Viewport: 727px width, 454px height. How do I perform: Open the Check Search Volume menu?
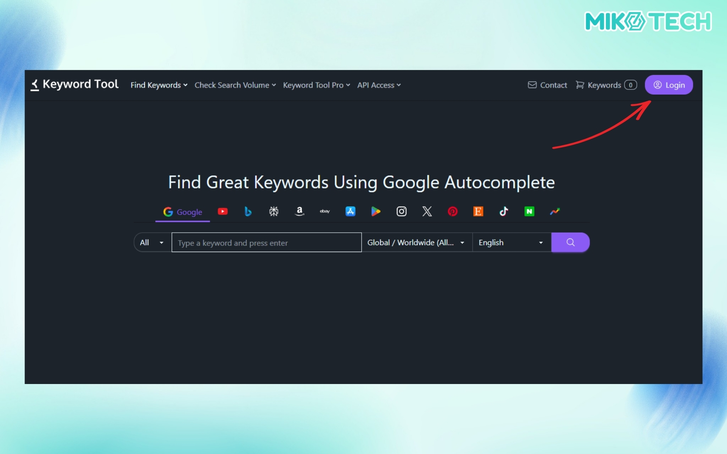[x=235, y=85]
